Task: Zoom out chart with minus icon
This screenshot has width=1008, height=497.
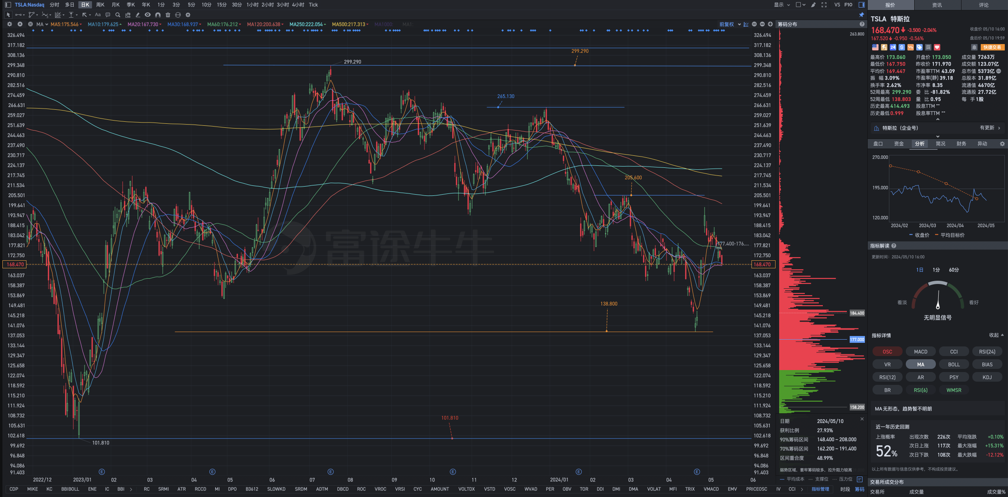Action: (762, 24)
